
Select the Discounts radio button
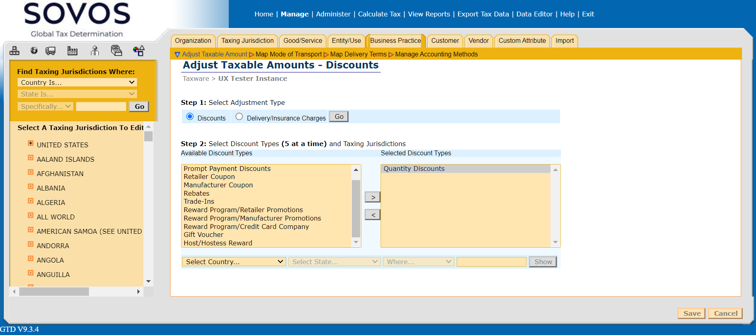pyautogui.click(x=190, y=116)
